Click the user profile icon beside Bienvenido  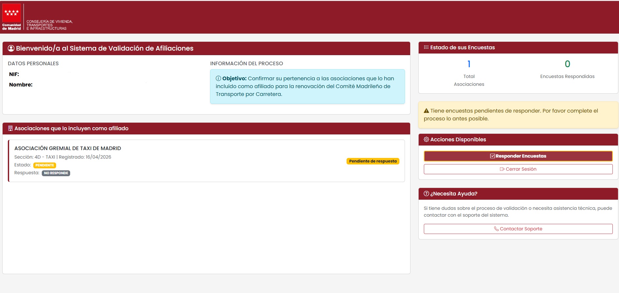[x=11, y=48]
